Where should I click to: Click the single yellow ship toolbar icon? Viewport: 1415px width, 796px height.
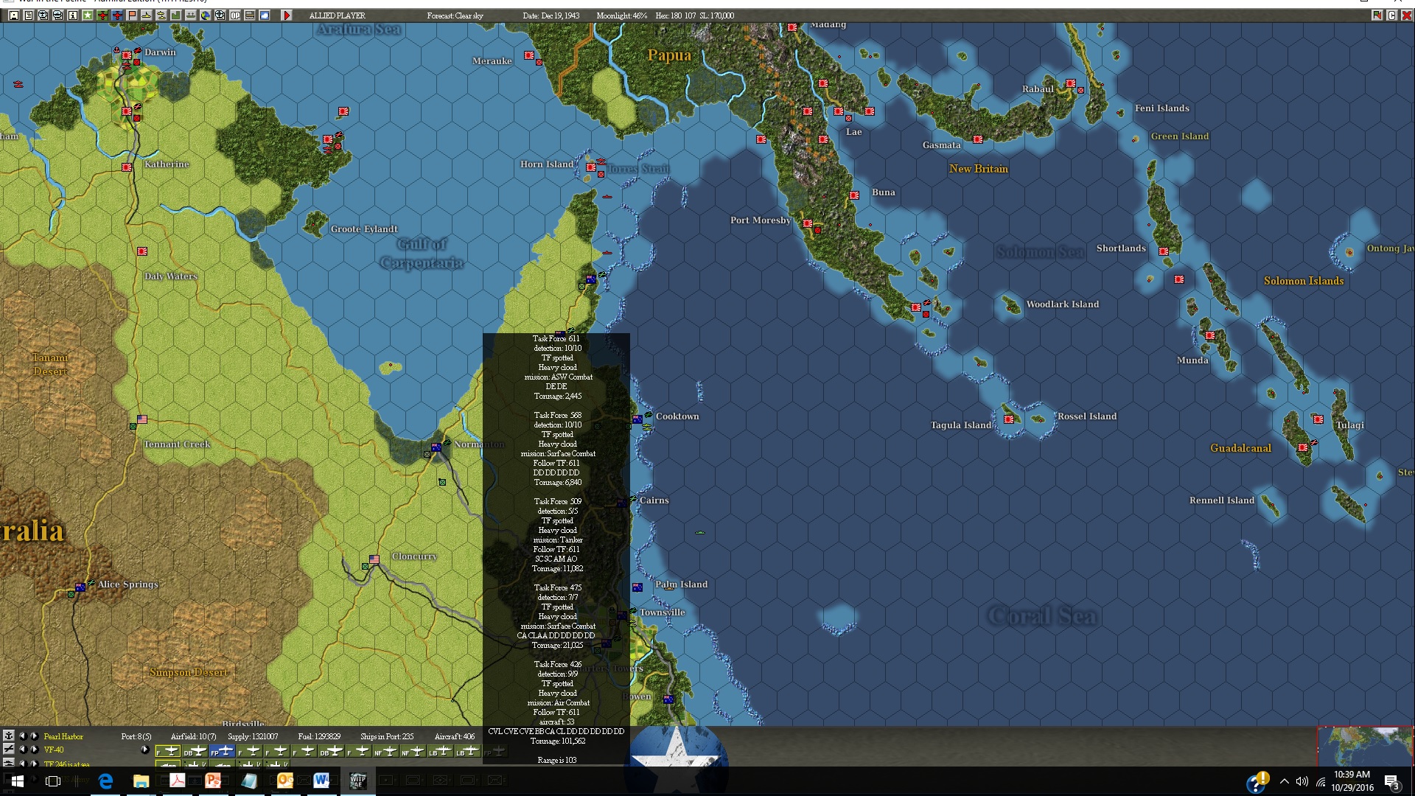[147, 15]
